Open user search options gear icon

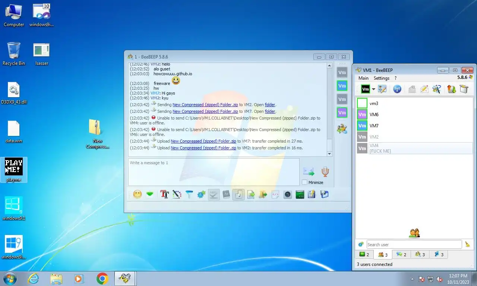click(361, 244)
